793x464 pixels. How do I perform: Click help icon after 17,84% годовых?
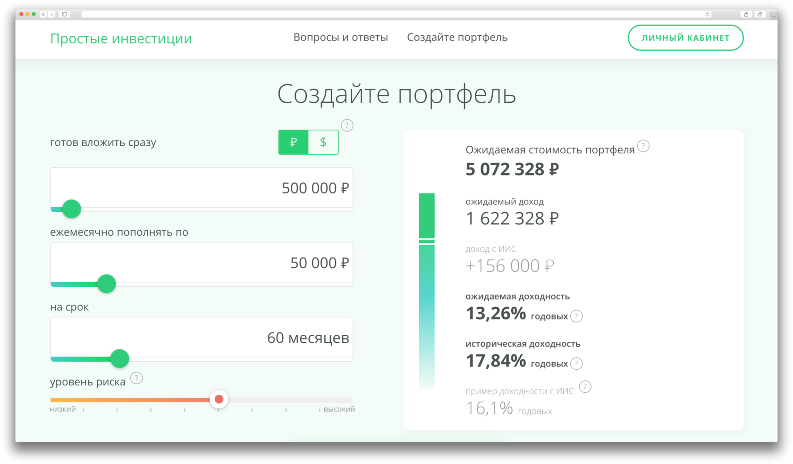point(576,364)
